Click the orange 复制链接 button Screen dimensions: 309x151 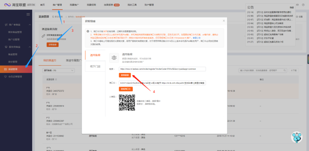pos(125,75)
